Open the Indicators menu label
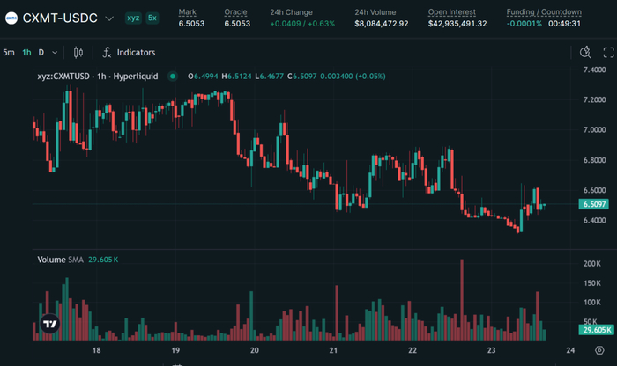This screenshot has height=366, width=617. point(136,52)
